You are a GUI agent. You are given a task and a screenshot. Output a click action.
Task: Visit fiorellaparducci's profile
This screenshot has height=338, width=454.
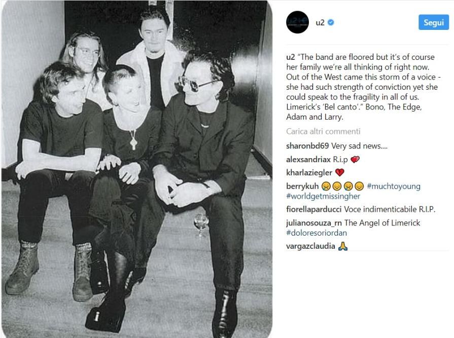(313, 209)
